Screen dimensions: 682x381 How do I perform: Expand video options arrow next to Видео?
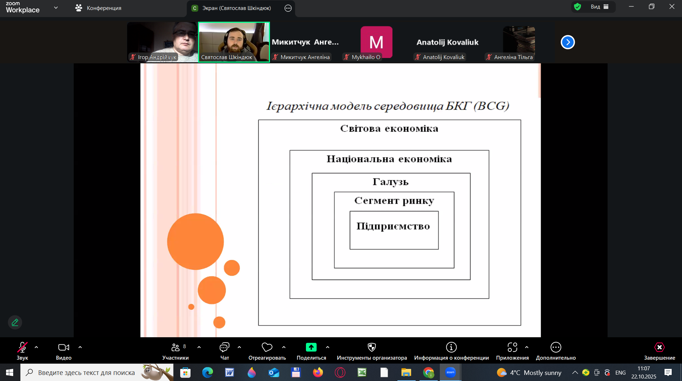(x=80, y=347)
